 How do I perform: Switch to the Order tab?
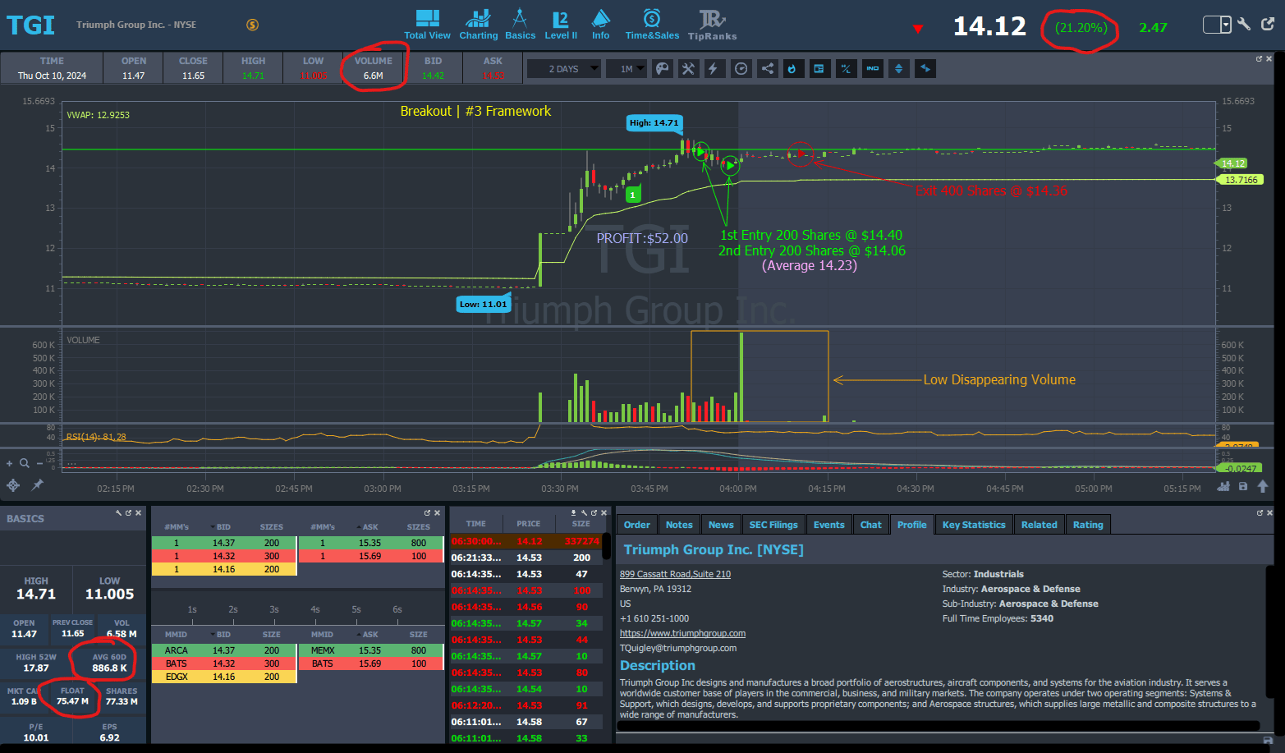[637, 525]
